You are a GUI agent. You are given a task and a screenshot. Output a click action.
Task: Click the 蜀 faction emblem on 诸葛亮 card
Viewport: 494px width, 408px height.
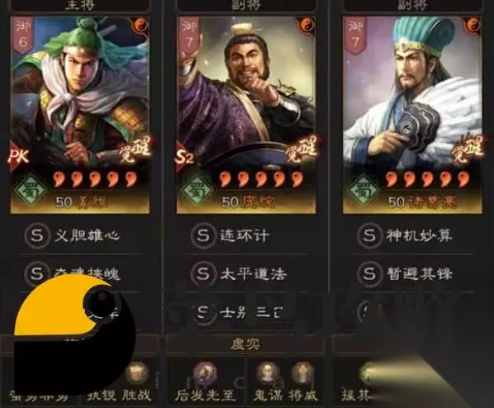(x=363, y=190)
